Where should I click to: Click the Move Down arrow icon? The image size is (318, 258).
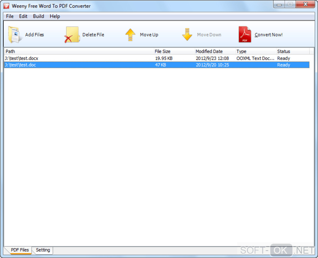click(x=187, y=35)
